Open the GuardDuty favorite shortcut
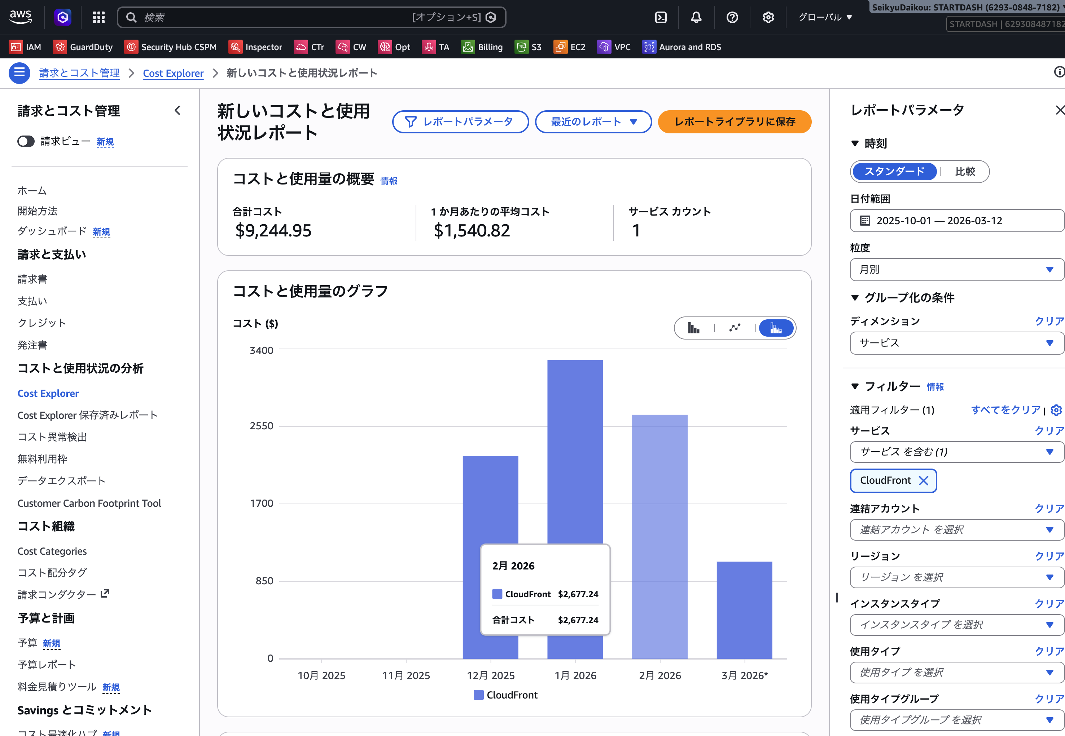The width and height of the screenshot is (1065, 736). pos(83,47)
